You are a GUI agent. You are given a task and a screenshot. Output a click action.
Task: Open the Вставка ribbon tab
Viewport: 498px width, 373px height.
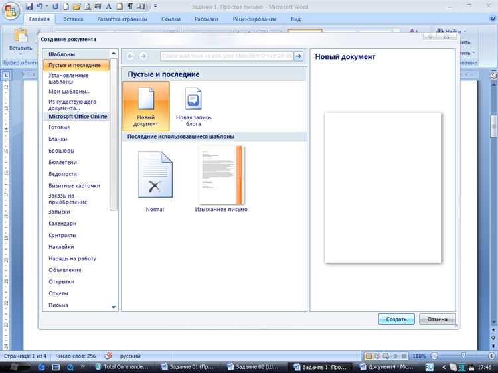coord(73,19)
